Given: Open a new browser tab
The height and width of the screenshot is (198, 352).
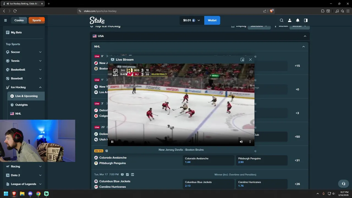Looking at the screenshot, I should coord(49,4).
